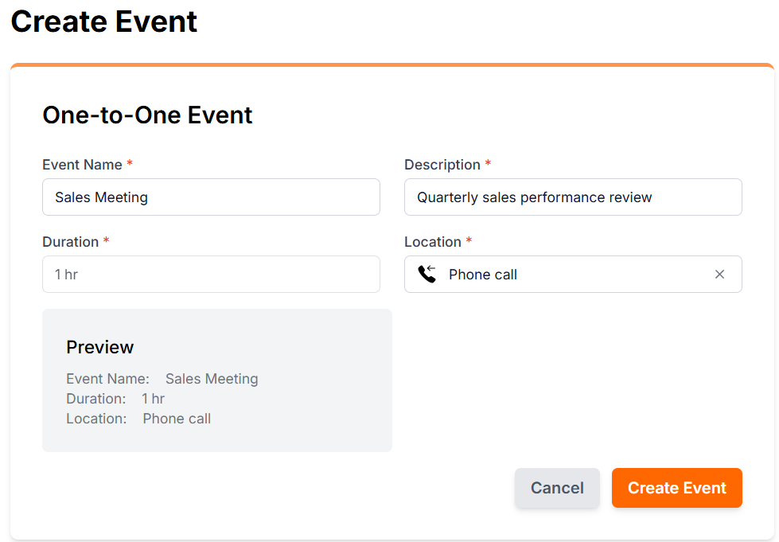Click the Description label

442,165
